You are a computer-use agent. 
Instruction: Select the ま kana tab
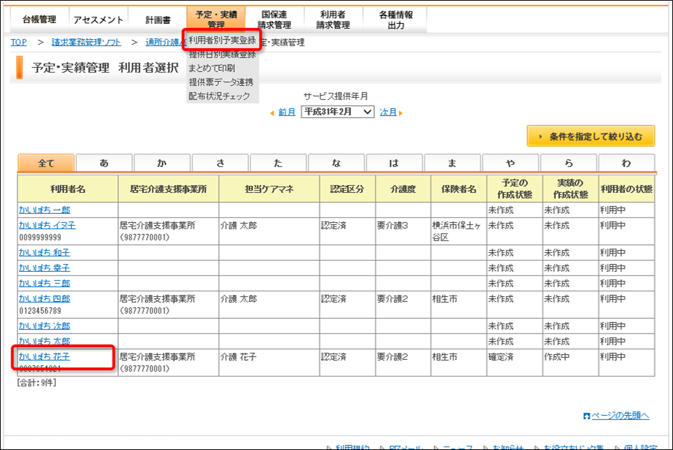click(453, 164)
